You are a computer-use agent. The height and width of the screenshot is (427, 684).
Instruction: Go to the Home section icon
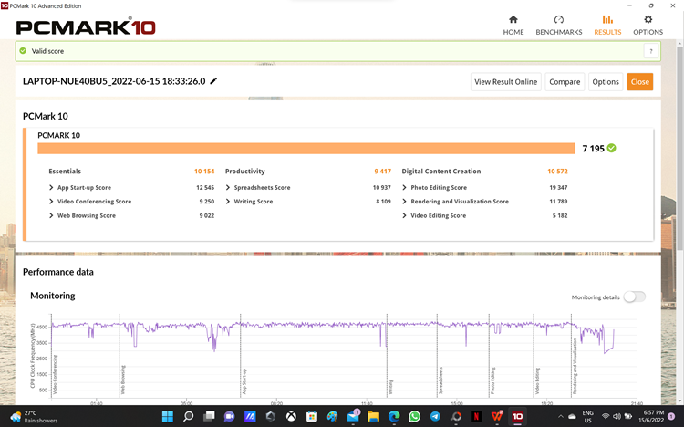point(513,20)
